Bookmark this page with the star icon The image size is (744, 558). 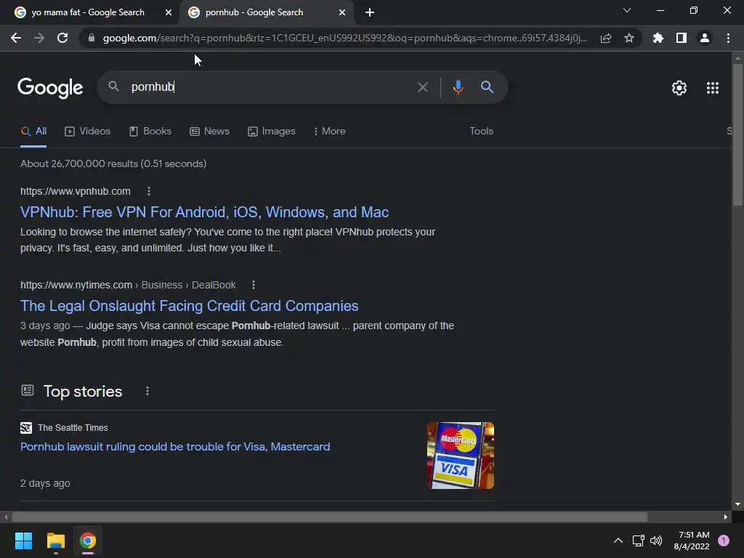(x=629, y=38)
